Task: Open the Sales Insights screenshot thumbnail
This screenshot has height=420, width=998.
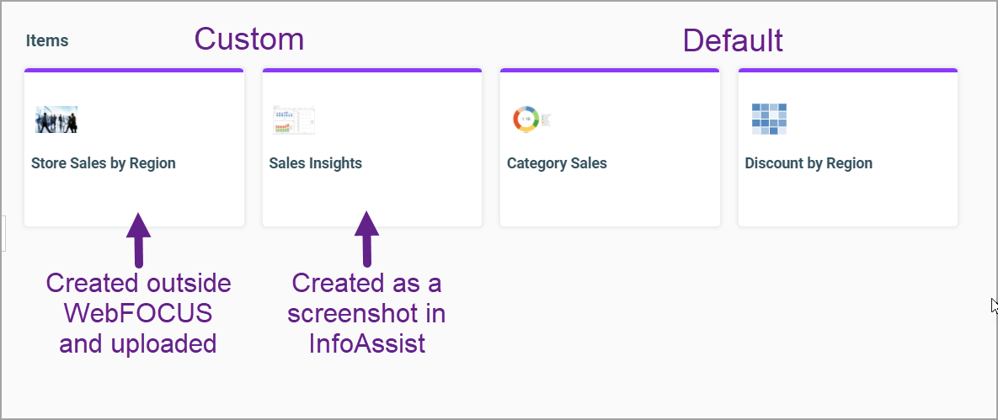Action: [x=294, y=120]
